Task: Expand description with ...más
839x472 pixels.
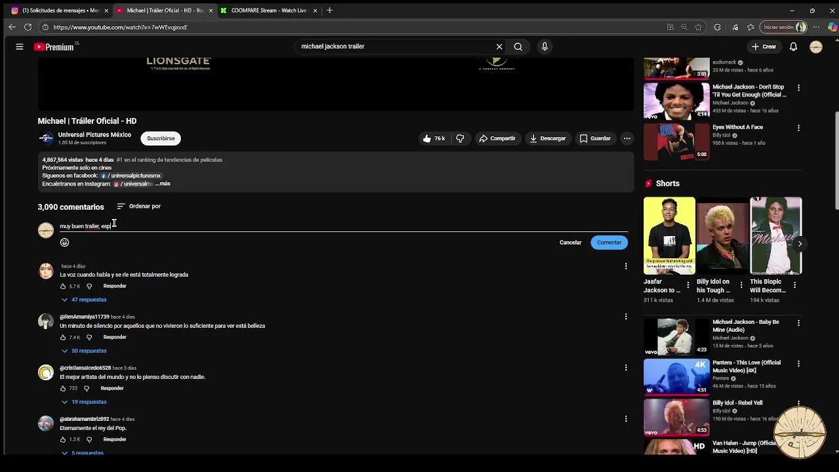Action: [163, 184]
